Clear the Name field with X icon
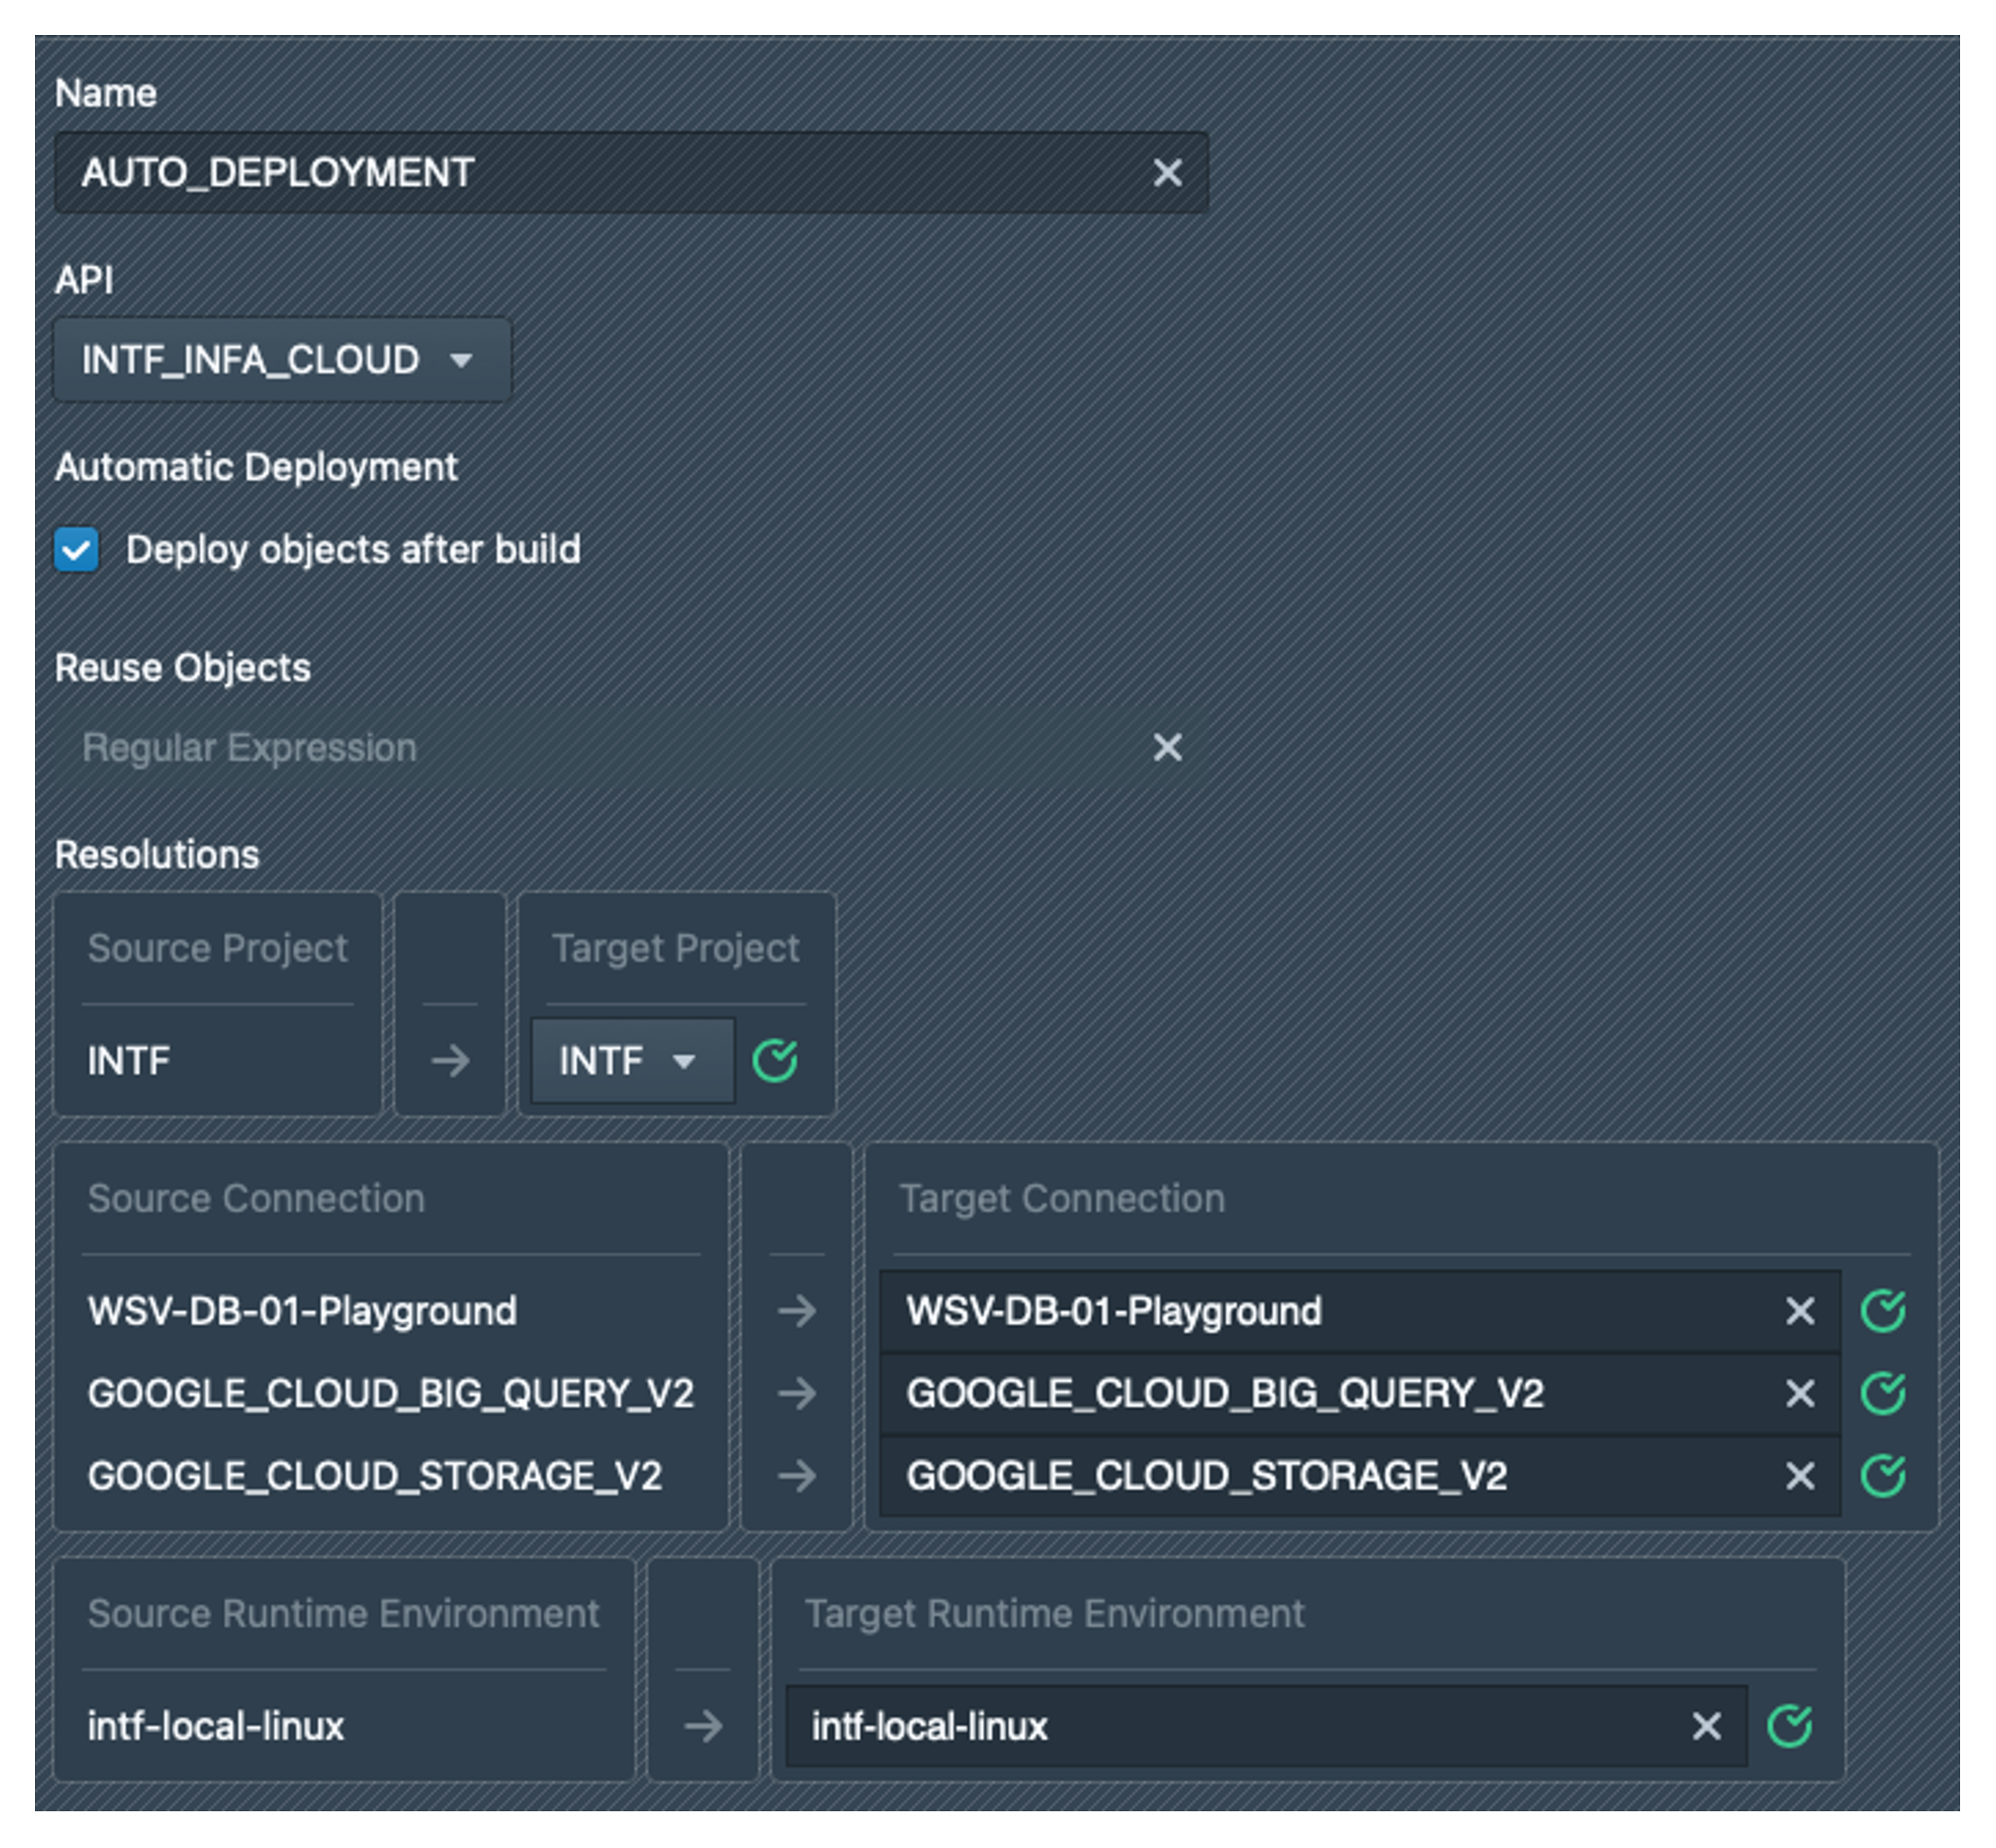The height and width of the screenshot is (1848, 1996). [x=1167, y=173]
